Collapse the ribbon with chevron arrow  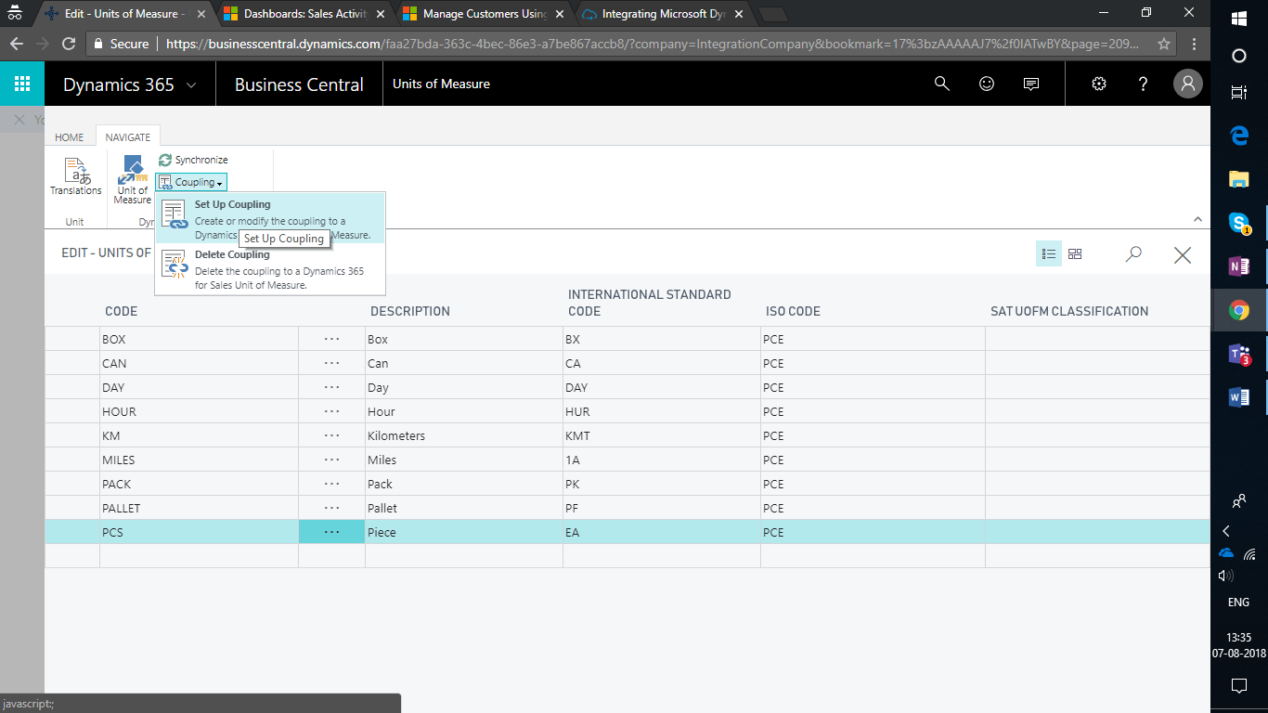point(1197,219)
